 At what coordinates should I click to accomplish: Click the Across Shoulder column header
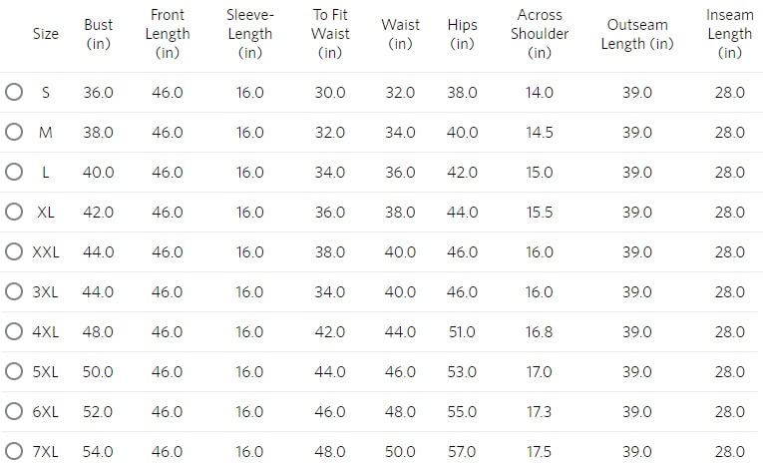[540, 34]
